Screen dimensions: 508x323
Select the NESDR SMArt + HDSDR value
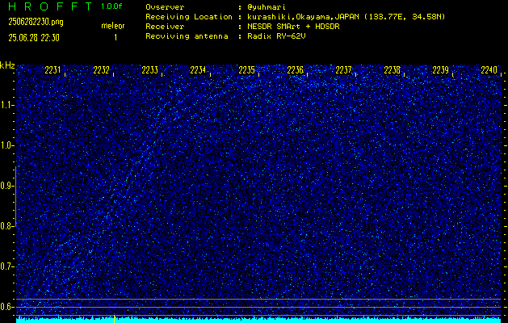coord(293,27)
